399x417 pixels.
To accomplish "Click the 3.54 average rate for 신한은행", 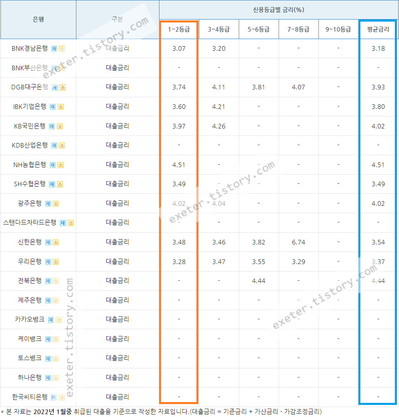I will click(x=378, y=242).
